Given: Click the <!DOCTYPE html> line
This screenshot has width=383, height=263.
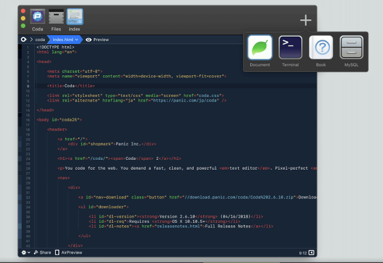Looking at the screenshot, I should (55, 47).
